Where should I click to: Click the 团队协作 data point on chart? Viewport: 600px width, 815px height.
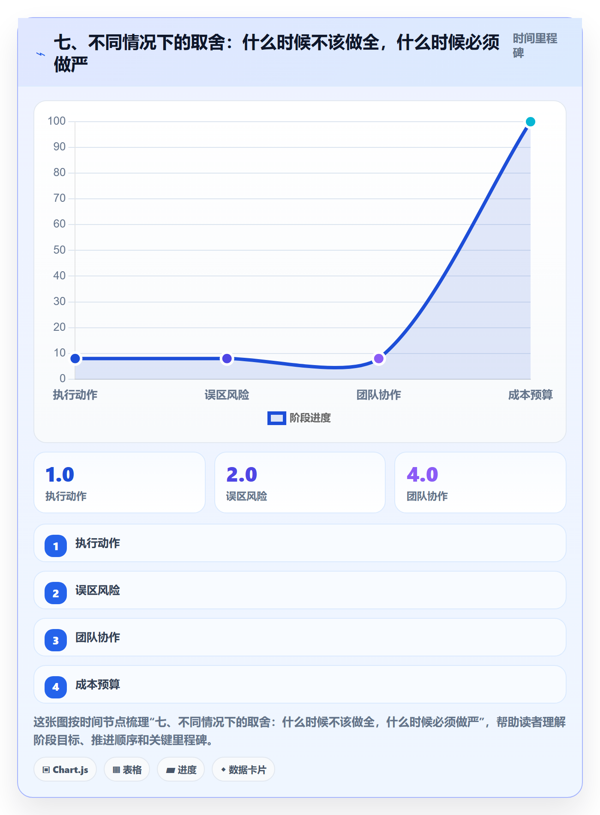pyautogui.click(x=378, y=359)
